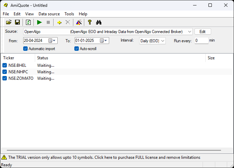The height and width of the screenshot is (168, 234).
Task: Stop download using the grey square
Action: 48,22
